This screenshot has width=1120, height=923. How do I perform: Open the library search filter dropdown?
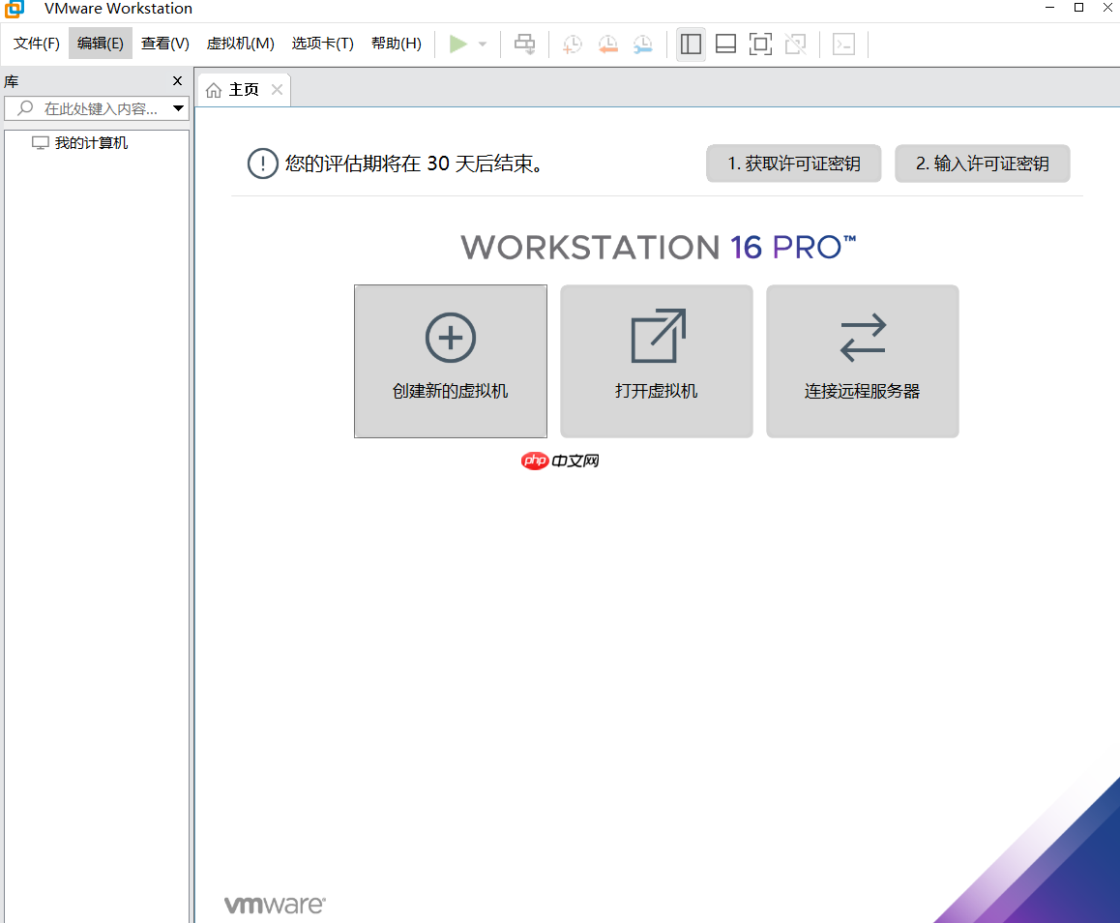[178, 108]
